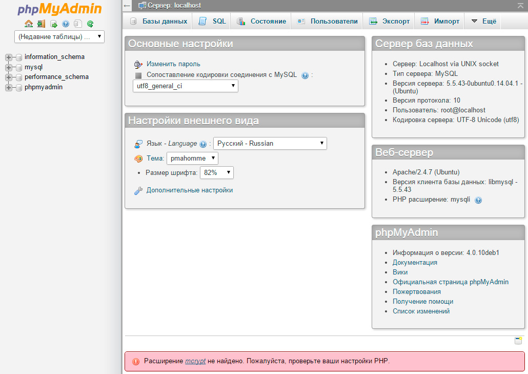Click the theme palette icon

(x=138, y=159)
